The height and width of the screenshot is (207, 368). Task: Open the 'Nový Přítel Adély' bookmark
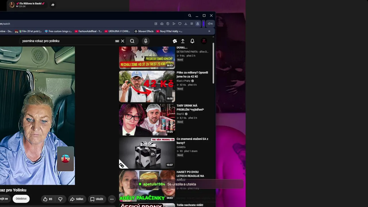(x=169, y=31)
